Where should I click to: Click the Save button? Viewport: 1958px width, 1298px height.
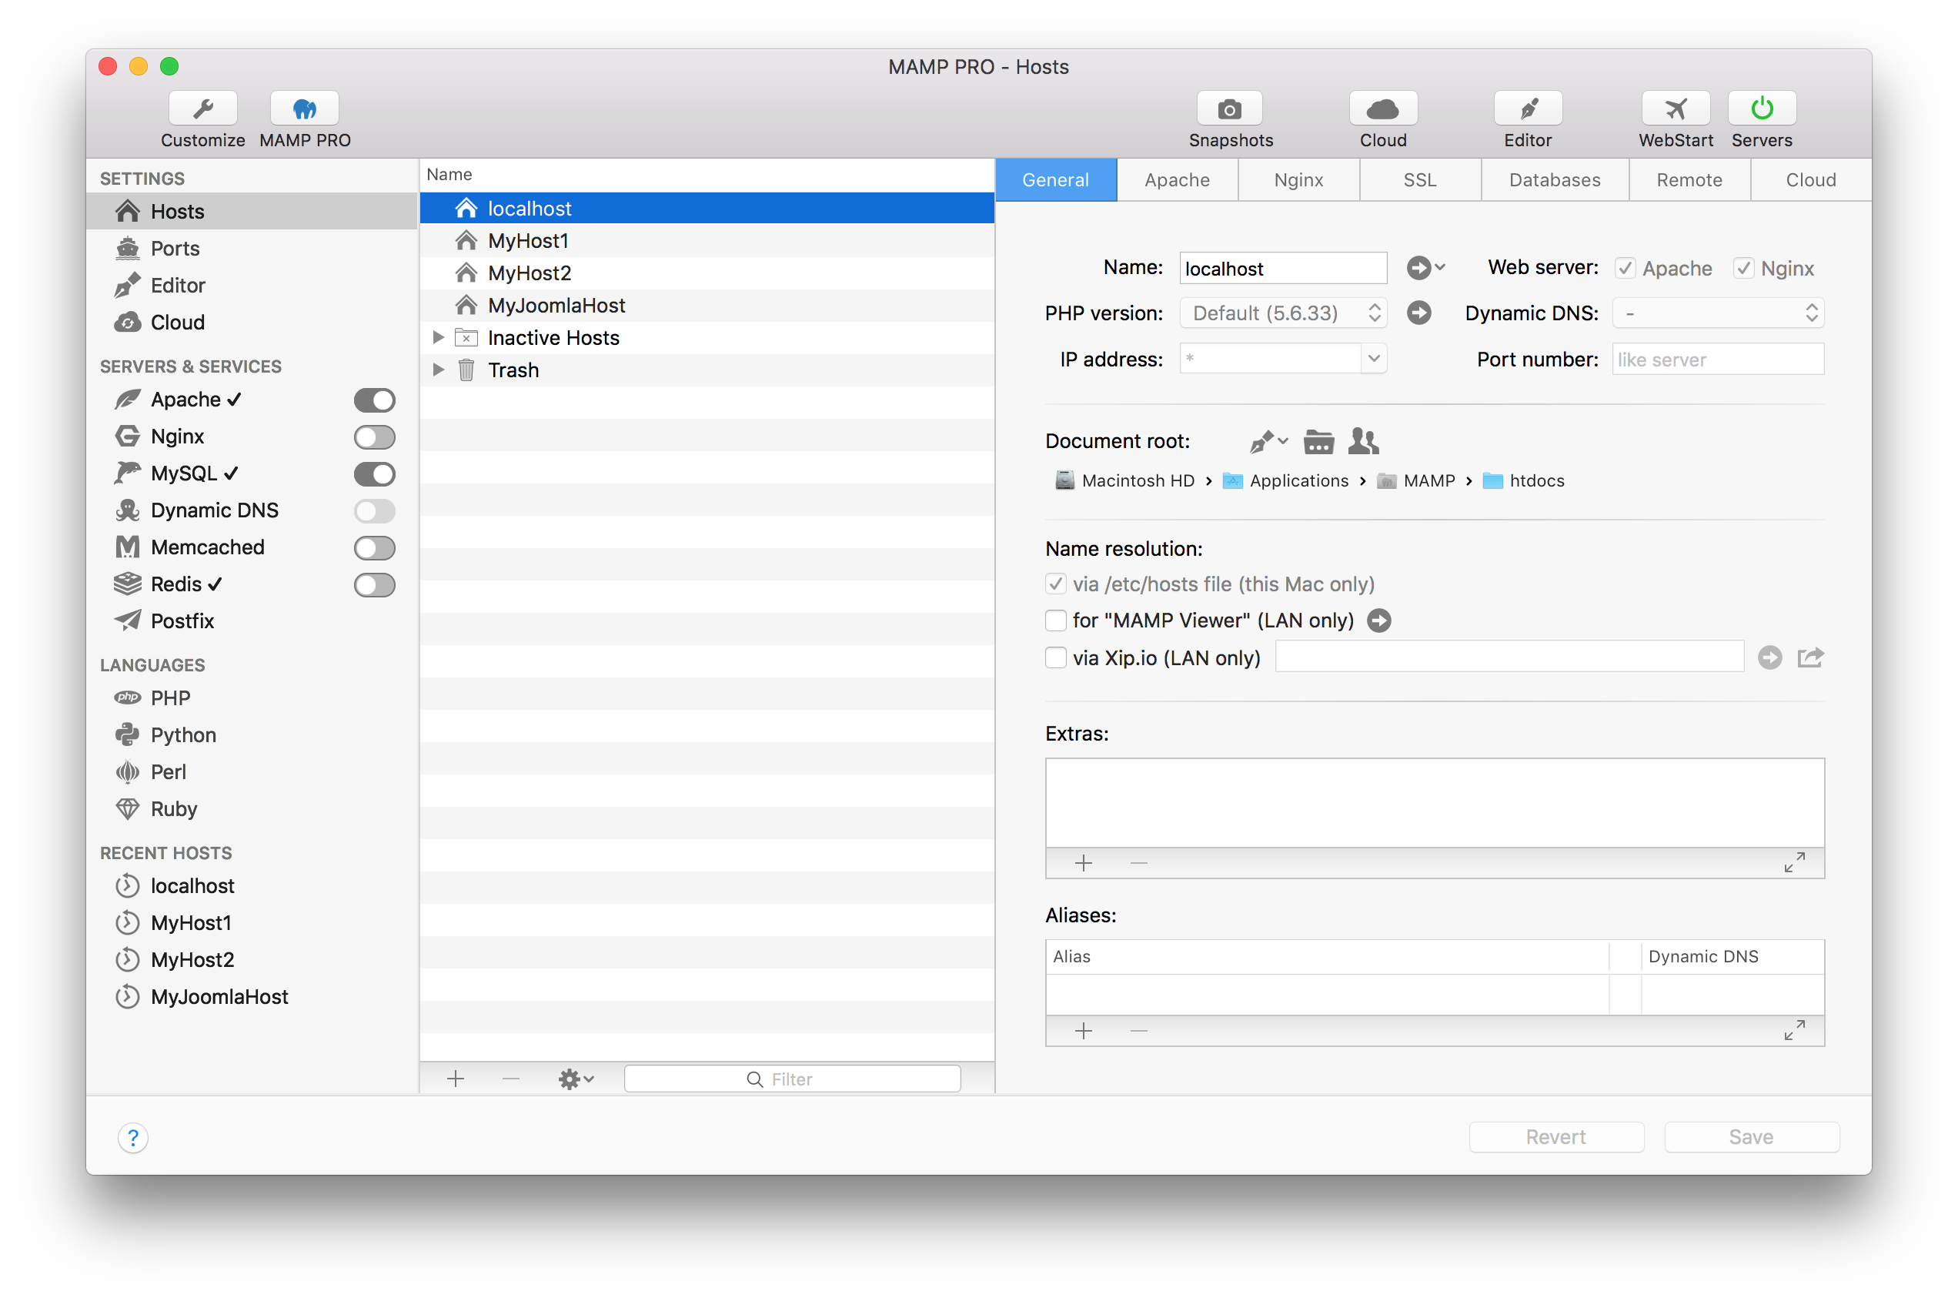tap(1751, 1137)
